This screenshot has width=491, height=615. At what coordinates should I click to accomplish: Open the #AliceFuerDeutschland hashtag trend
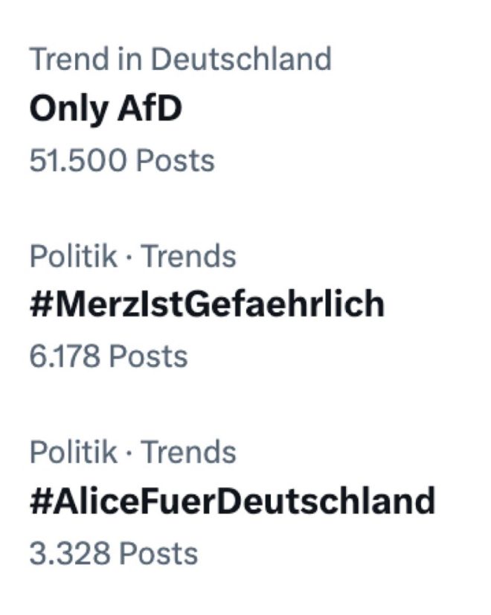tap(233, 500)
